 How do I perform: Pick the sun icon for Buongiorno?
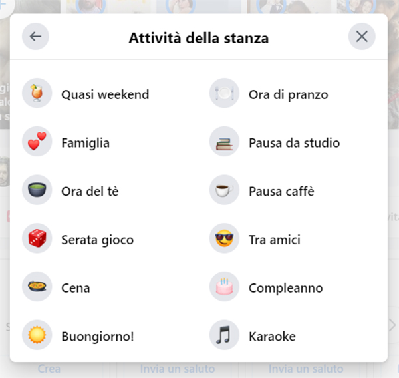36,337
